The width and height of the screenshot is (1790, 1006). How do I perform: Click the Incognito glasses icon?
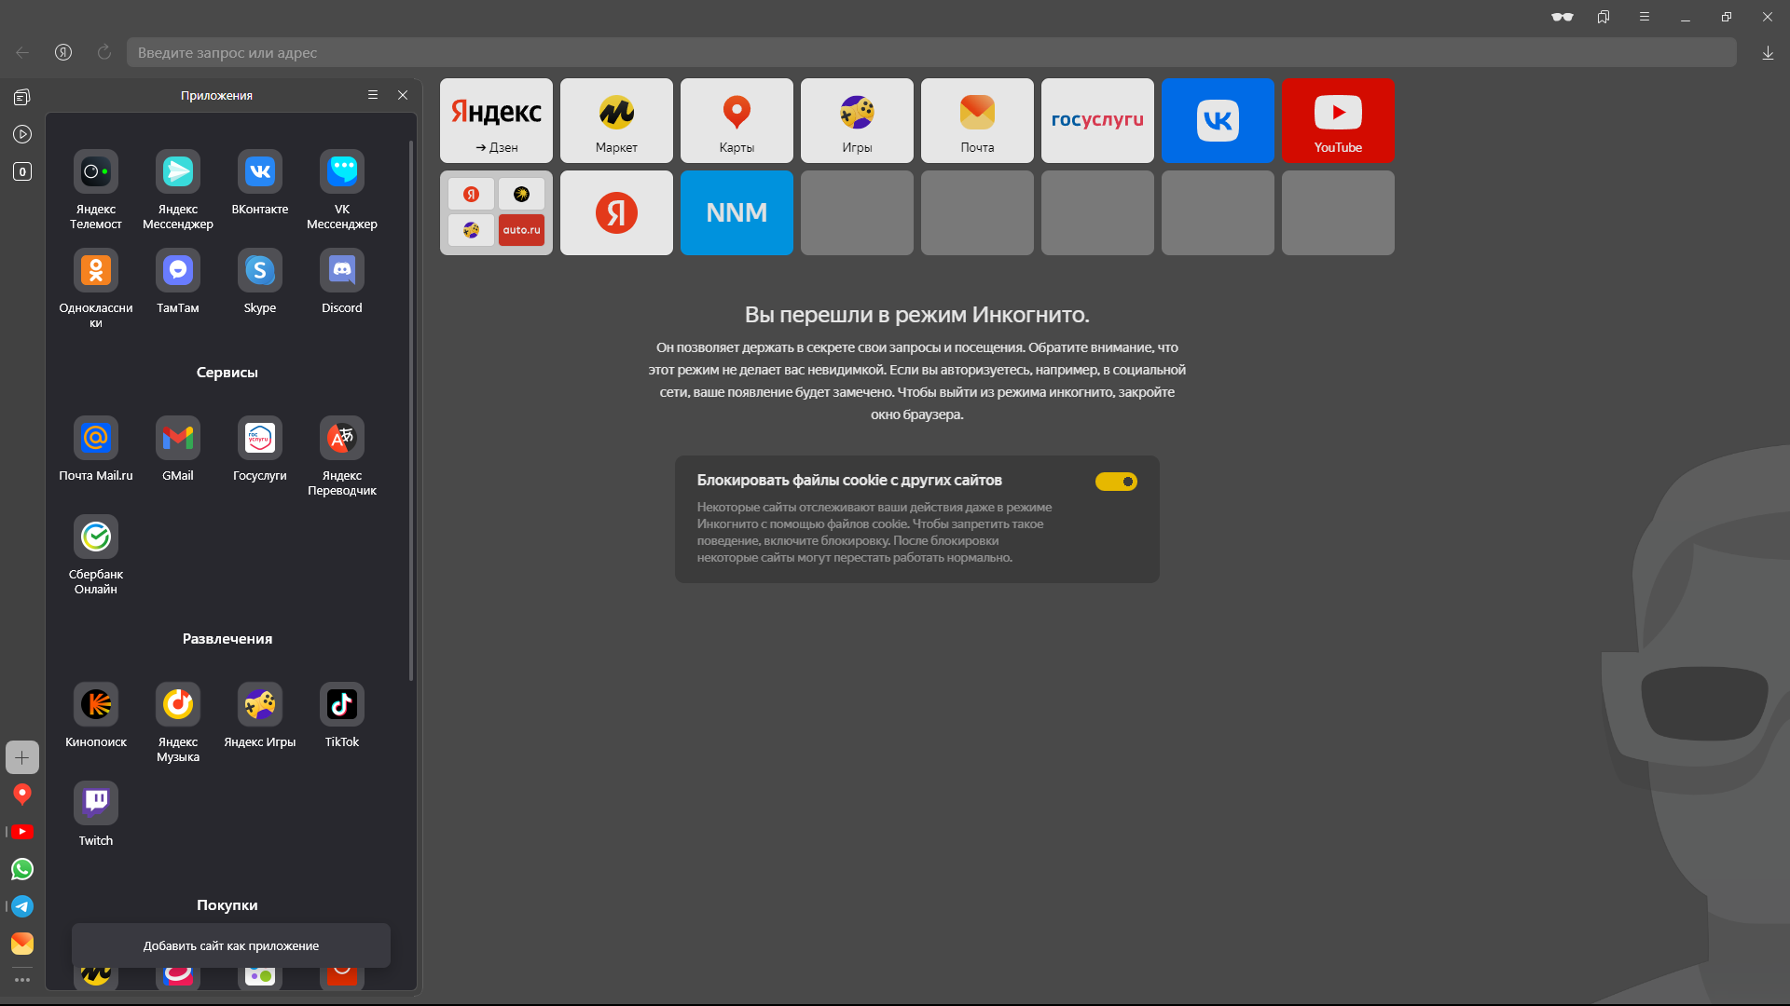(1563, 17)
